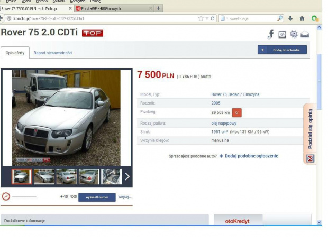The width and height of the screenshot is (328, 237).
Task: Click the red TOP badge
Action: point(93,33)
